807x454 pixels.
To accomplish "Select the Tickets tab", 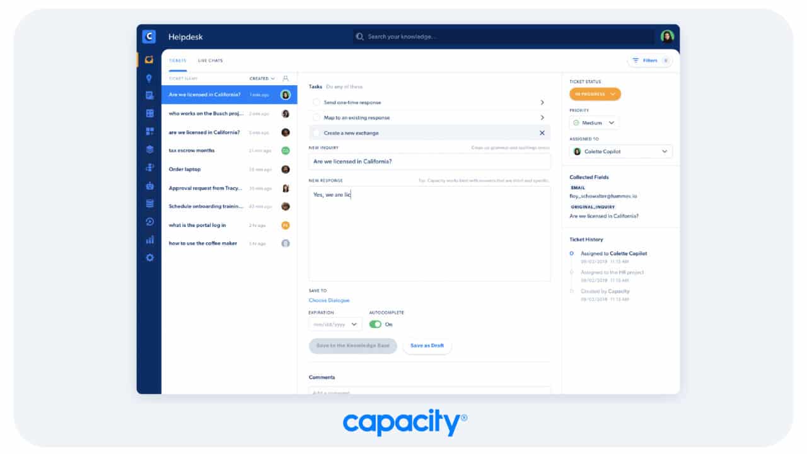I will 177,61.
